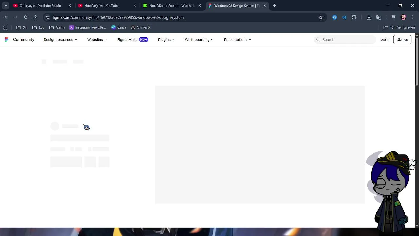This screenshot has height=236, width=419.
Task: Open the tab search chevron
Action: [x=6, y=6]
